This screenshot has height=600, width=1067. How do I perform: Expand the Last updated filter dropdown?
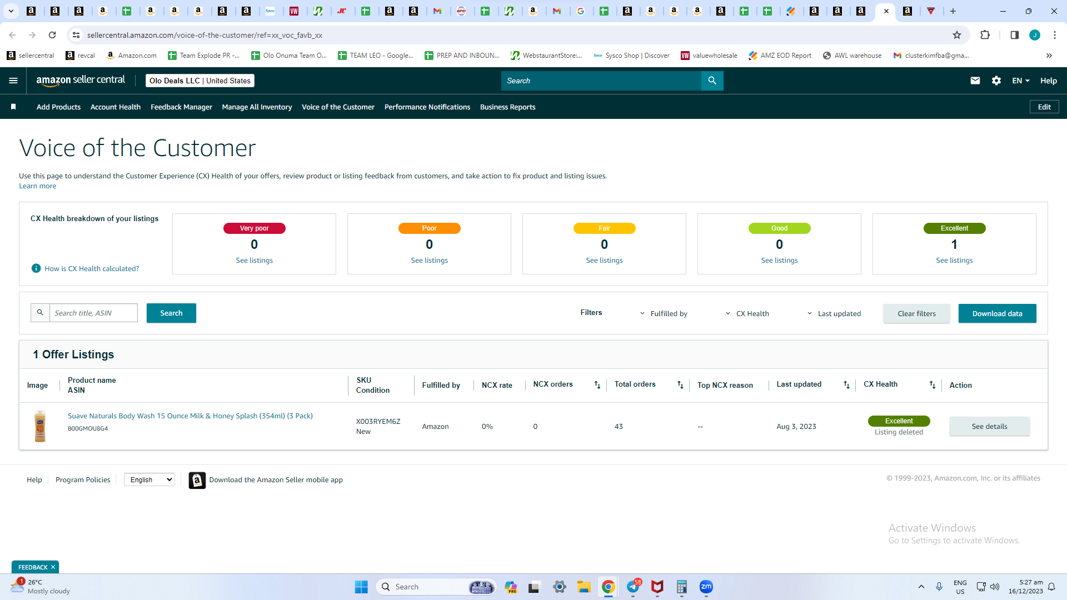834,313
